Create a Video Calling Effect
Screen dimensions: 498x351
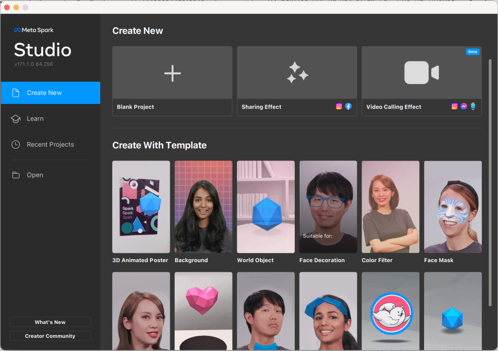coord(422,81)
